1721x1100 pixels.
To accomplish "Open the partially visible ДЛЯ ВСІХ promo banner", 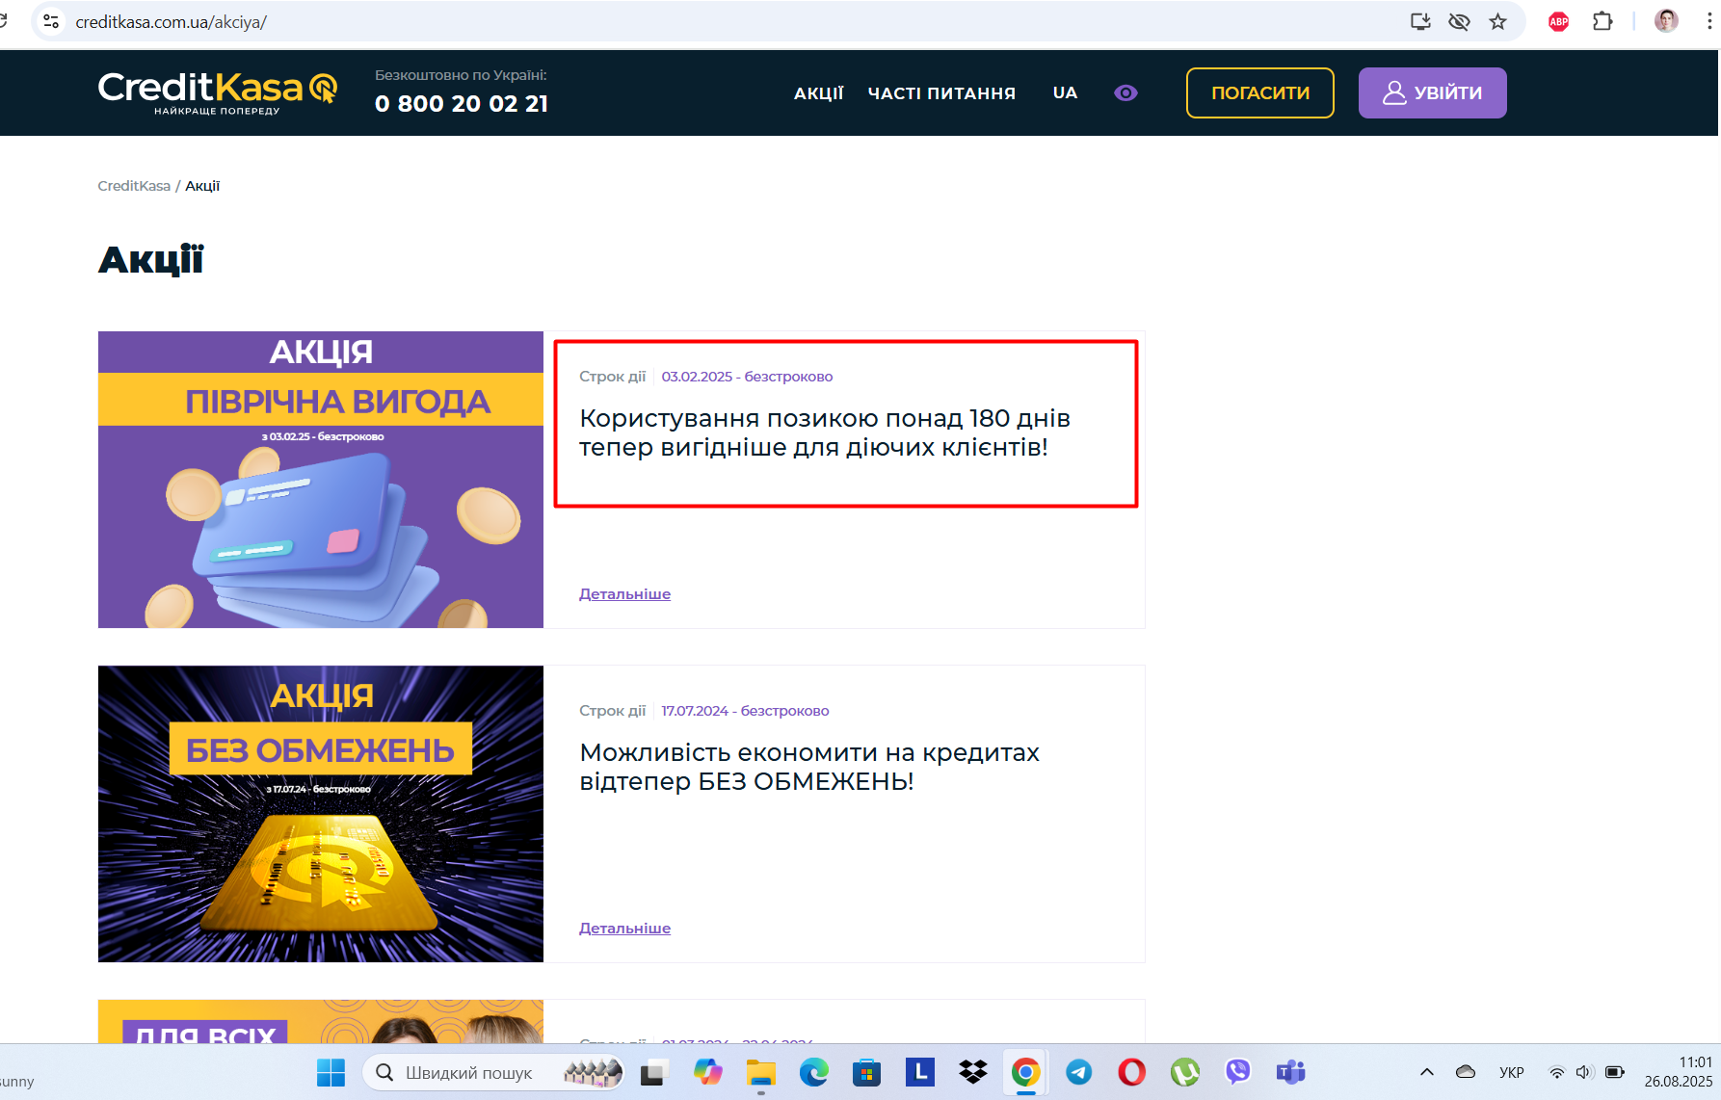I will (x=321, y=1022).
